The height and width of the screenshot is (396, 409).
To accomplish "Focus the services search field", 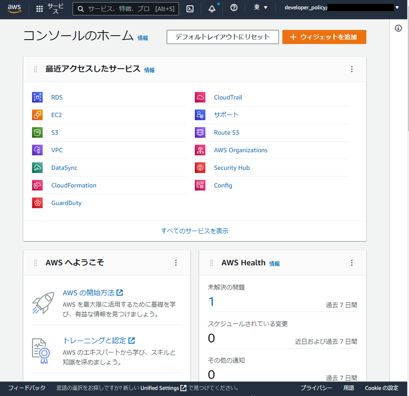I will click(126, 9).
